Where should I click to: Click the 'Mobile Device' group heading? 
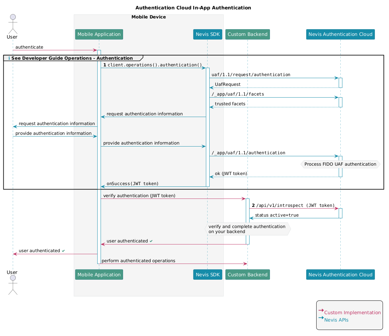pyautogui.click(x=149, y=17)
